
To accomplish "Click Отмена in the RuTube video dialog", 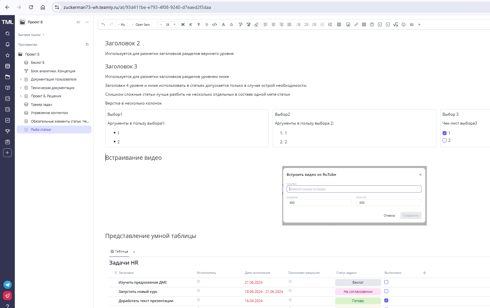I will point(389,215).
